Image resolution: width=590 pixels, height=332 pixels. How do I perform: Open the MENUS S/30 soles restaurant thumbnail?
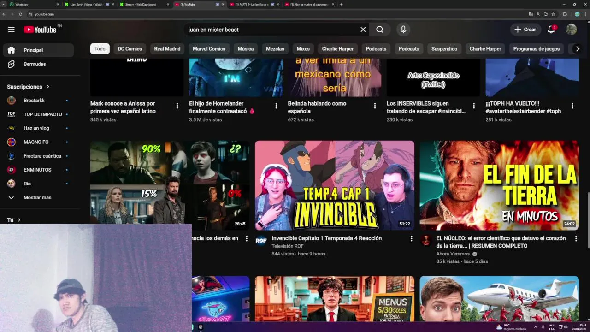[x=335, y=299]
